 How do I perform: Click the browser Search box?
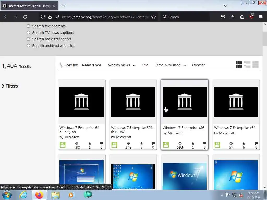[185, 17]
